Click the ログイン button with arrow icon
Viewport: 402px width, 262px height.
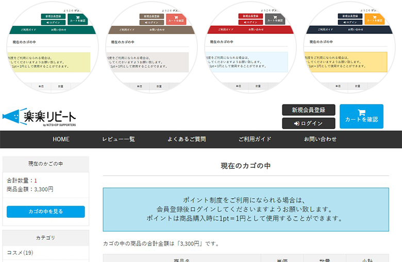309,124
